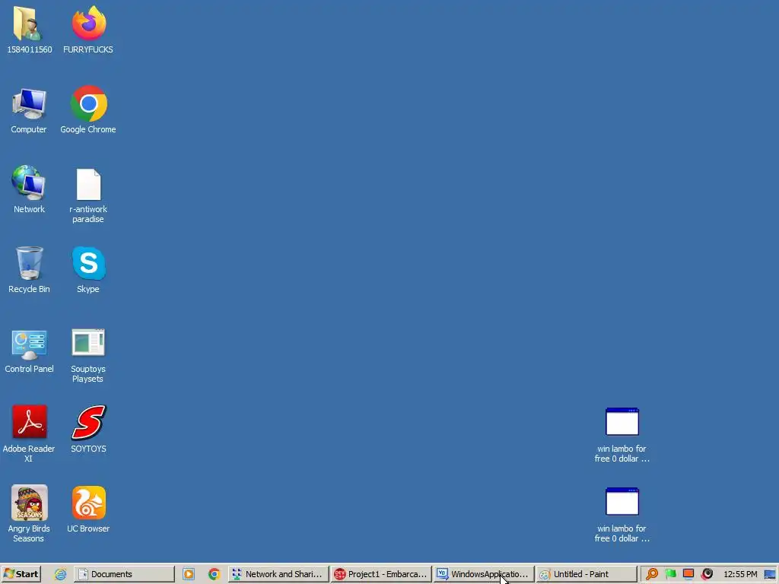Click the 12:55 PM taskbar clock
The image size is (779, 584).
(740, 574)
